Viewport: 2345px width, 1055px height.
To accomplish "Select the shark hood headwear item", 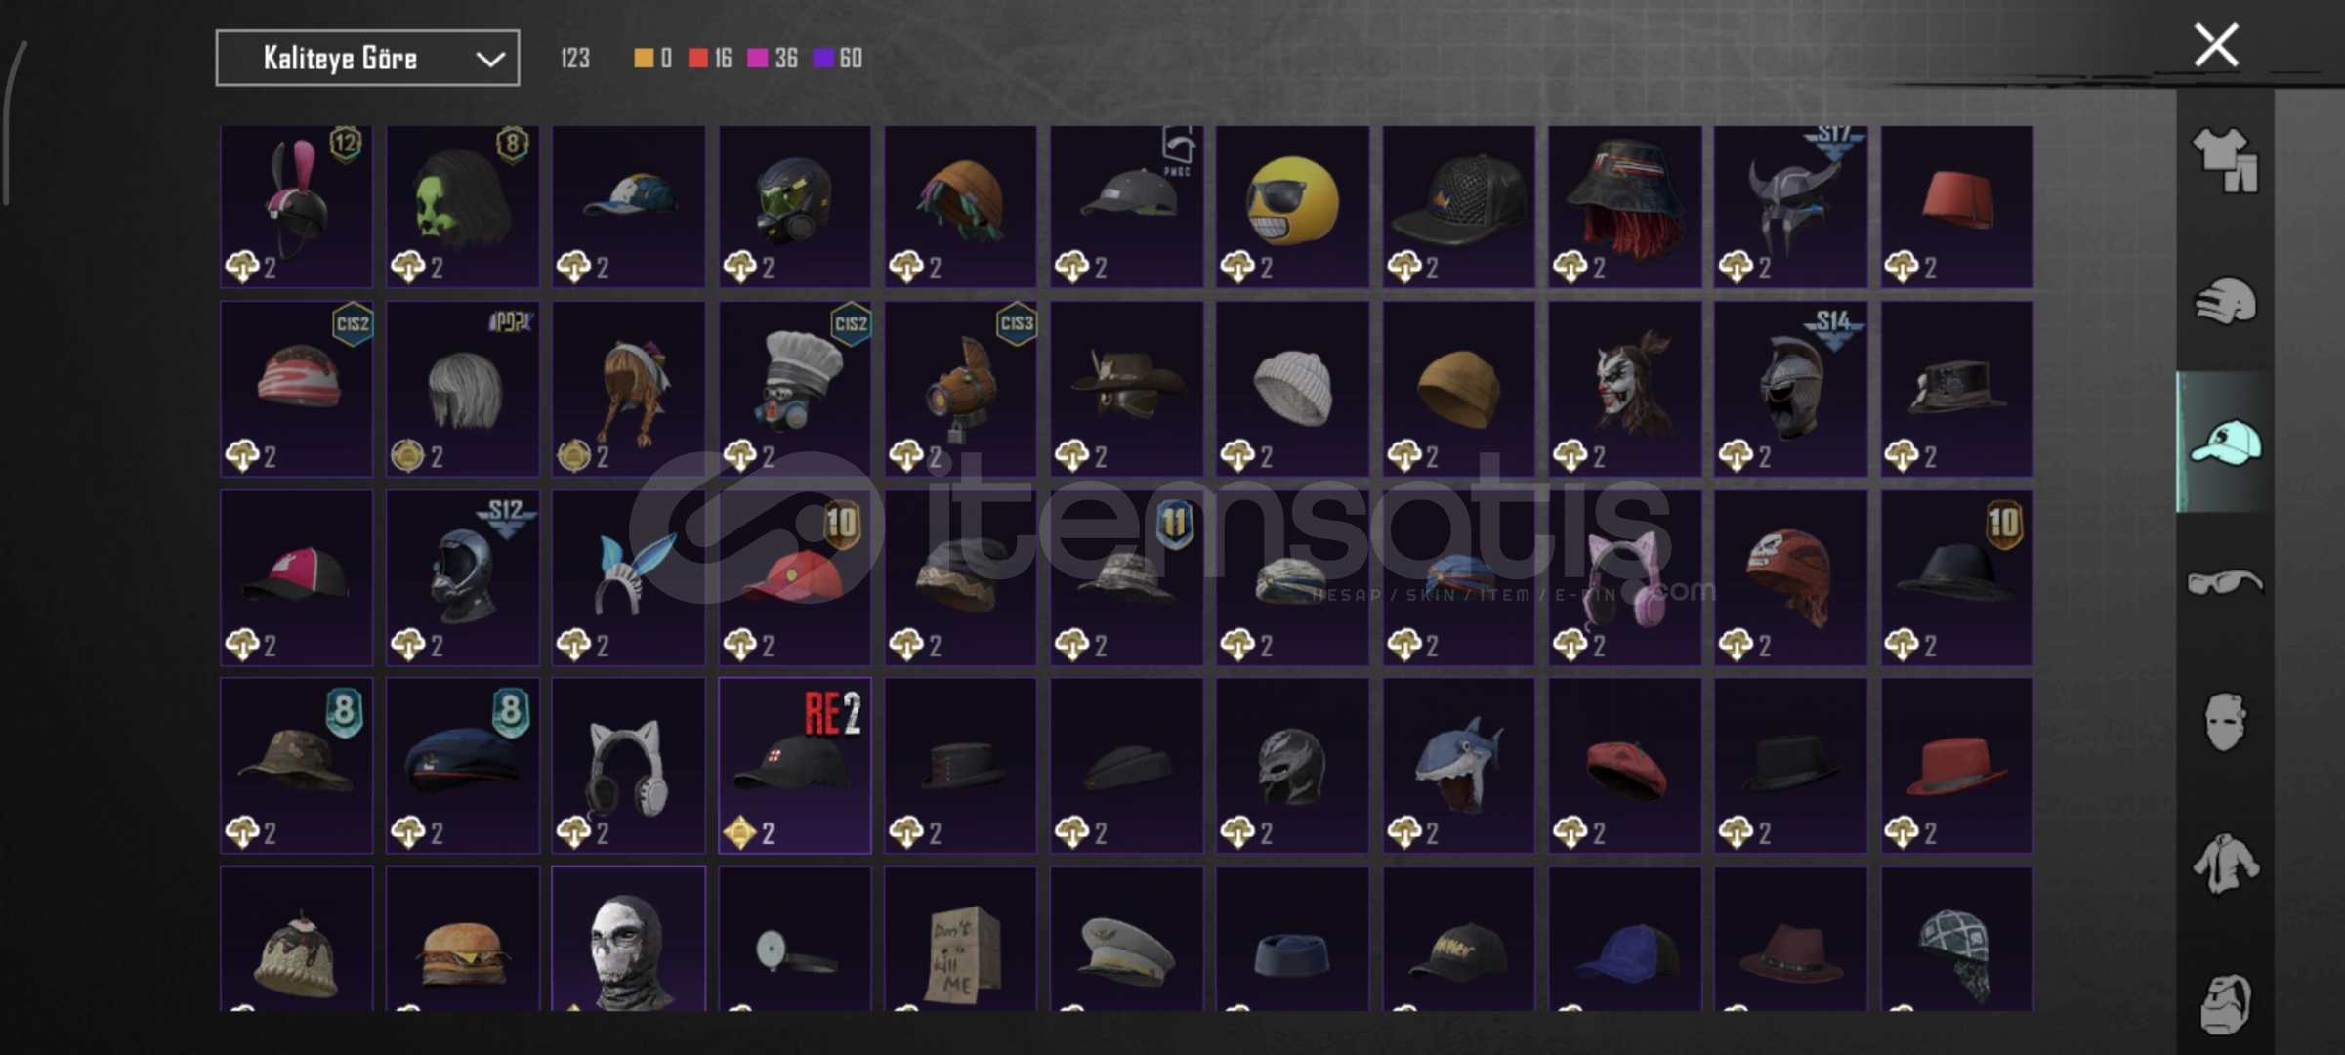I will point(1458,766).
